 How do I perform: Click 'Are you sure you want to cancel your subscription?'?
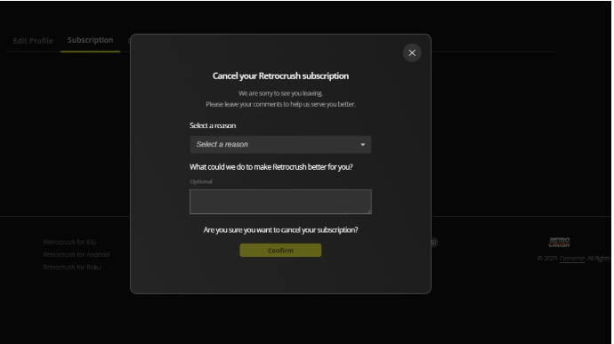tap(280, 229)
